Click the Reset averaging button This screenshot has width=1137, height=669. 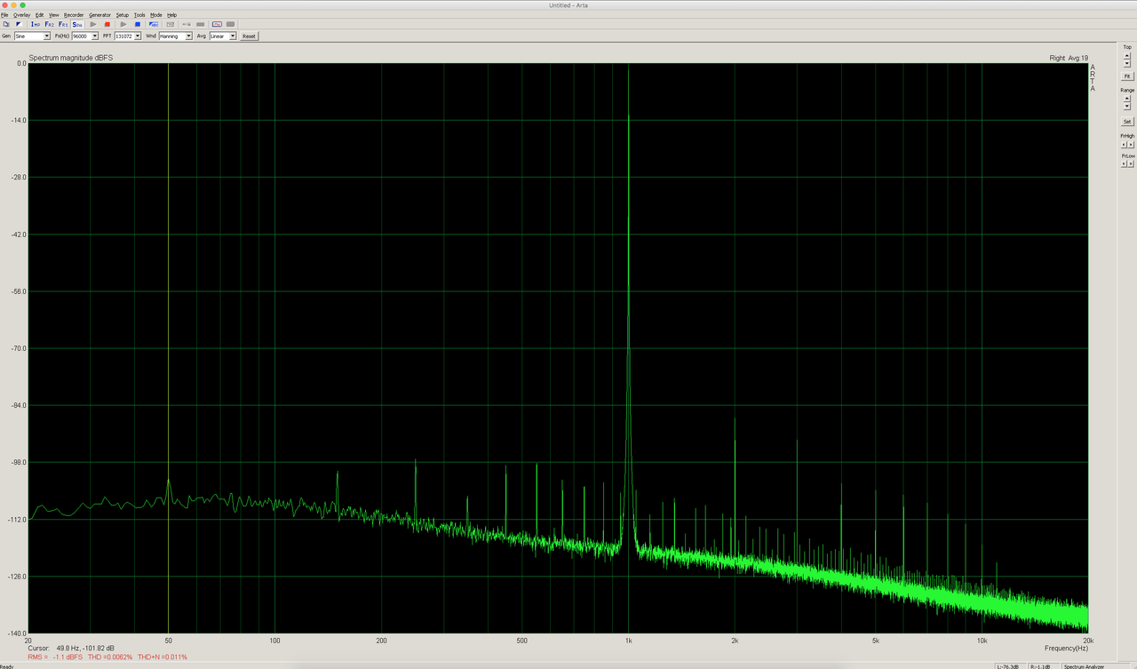tap(249, 36)
